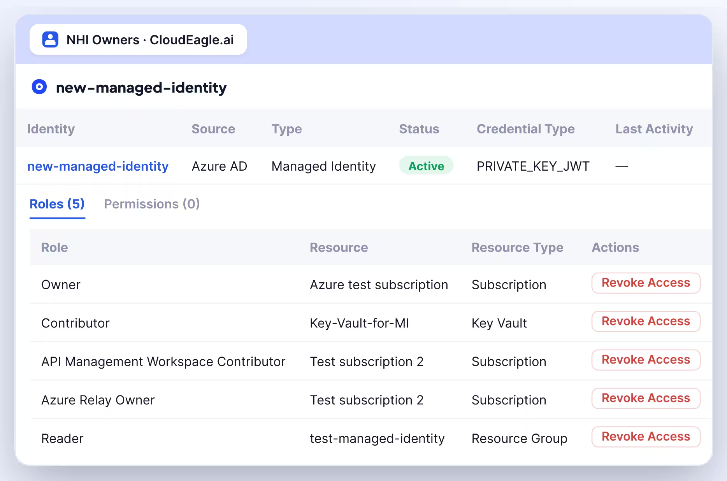This screenshot has height=481, width=727.
Task: Click the Active status badge
Action: (426, 166)
